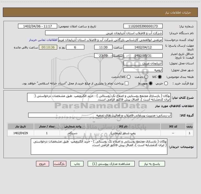Open the اطلاعات تماس خریدار link

[43, 40]
